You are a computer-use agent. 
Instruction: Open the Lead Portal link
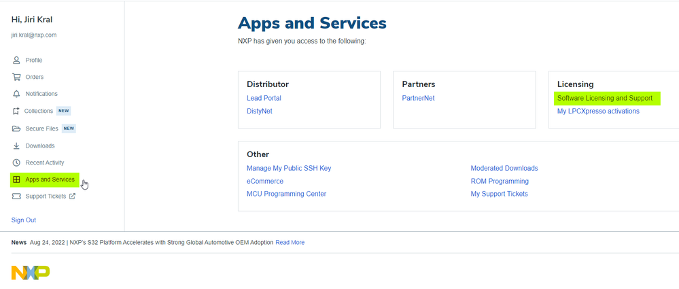(x=264, y=99)
